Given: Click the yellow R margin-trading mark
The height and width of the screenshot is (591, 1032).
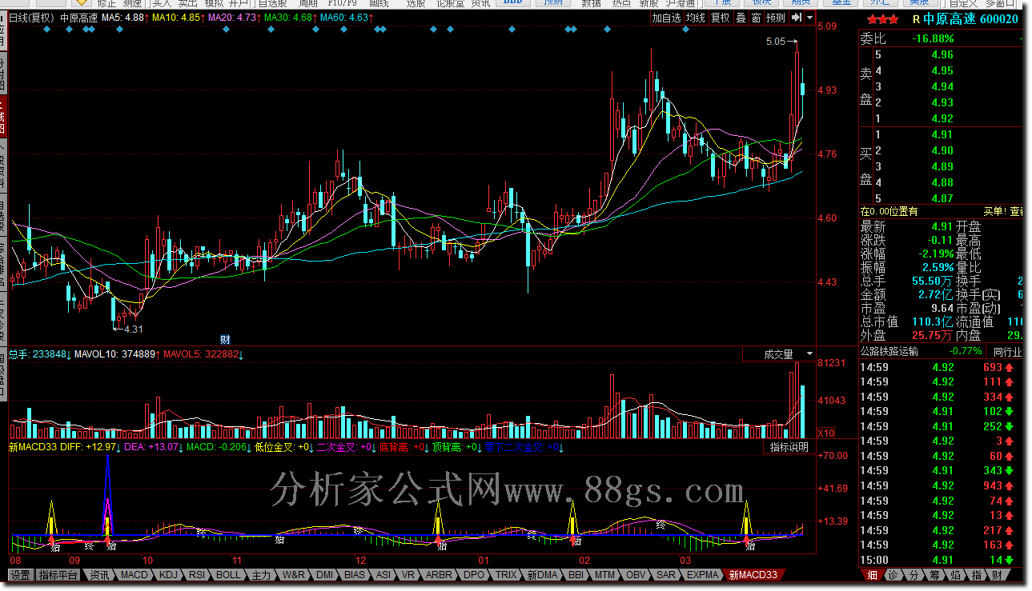Looking at the screenshot, I should click(916, 19).
